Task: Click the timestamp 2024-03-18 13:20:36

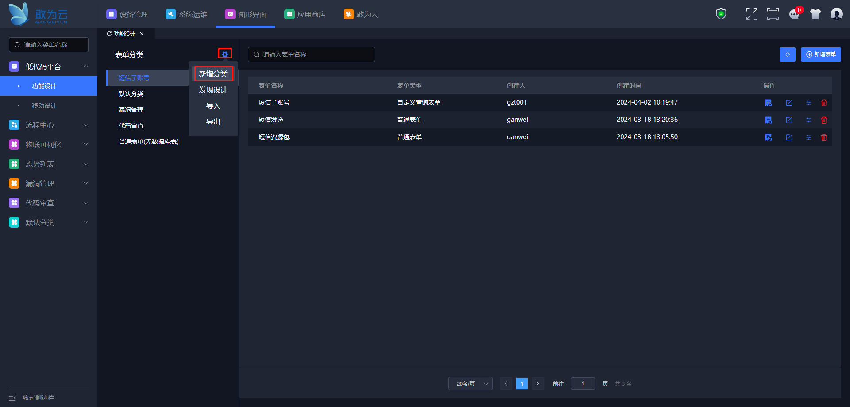Action: [x=647, y=120]
